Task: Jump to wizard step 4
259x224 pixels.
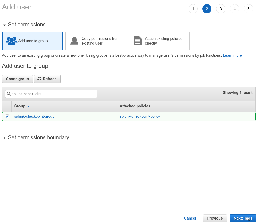Action: pyautogui.click(x=234, y=9)
